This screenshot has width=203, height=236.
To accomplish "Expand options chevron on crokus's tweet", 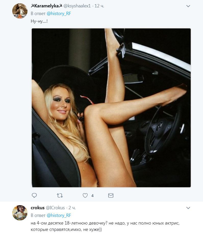I will click(188, 208).
